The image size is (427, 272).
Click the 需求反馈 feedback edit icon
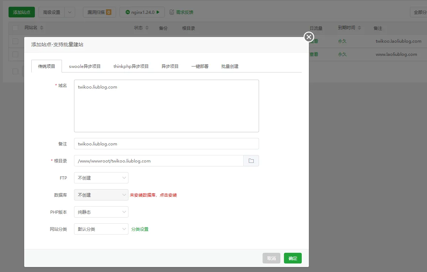point(172,12)
